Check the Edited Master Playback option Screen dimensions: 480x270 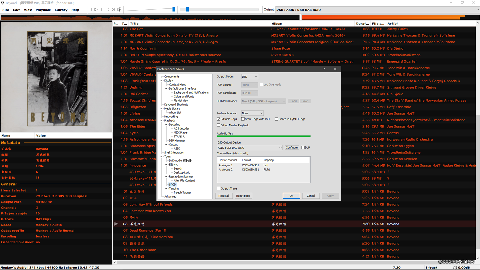(x=219, y=125)
